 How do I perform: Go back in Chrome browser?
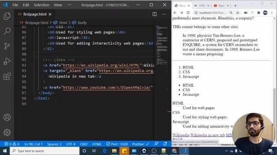[175, 12]
